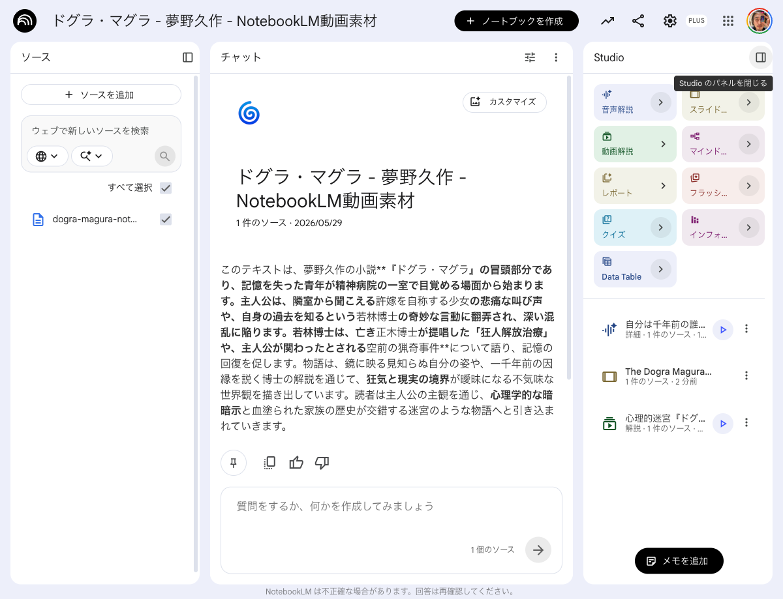783x599 pixels.
Task: Open more options for 自分は千年前の item
Action: pyautogui.click(x=747, y=329)
